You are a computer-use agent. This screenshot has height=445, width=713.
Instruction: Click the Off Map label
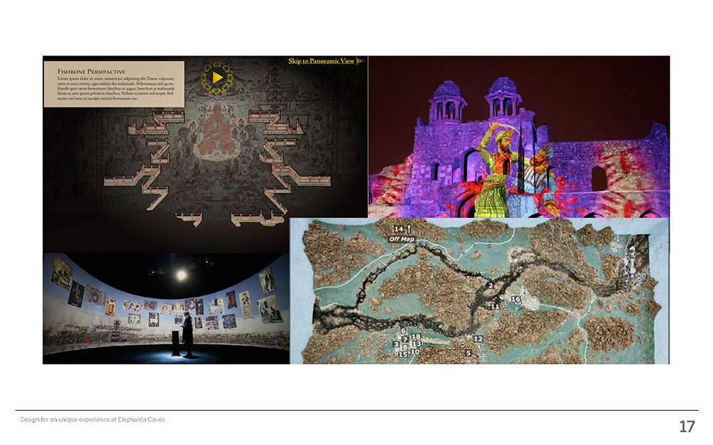point(401,239)
